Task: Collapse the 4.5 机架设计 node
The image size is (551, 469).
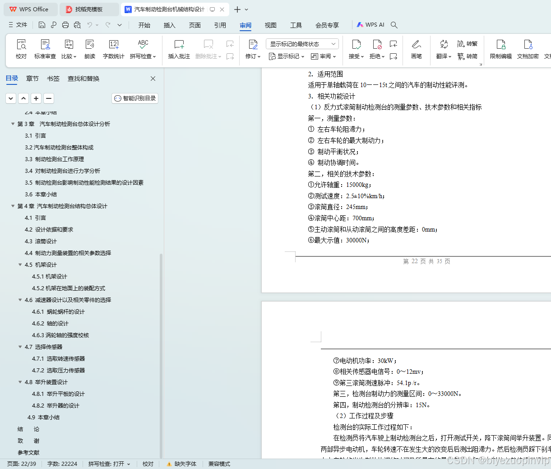Action: click(x=20, y=265)
